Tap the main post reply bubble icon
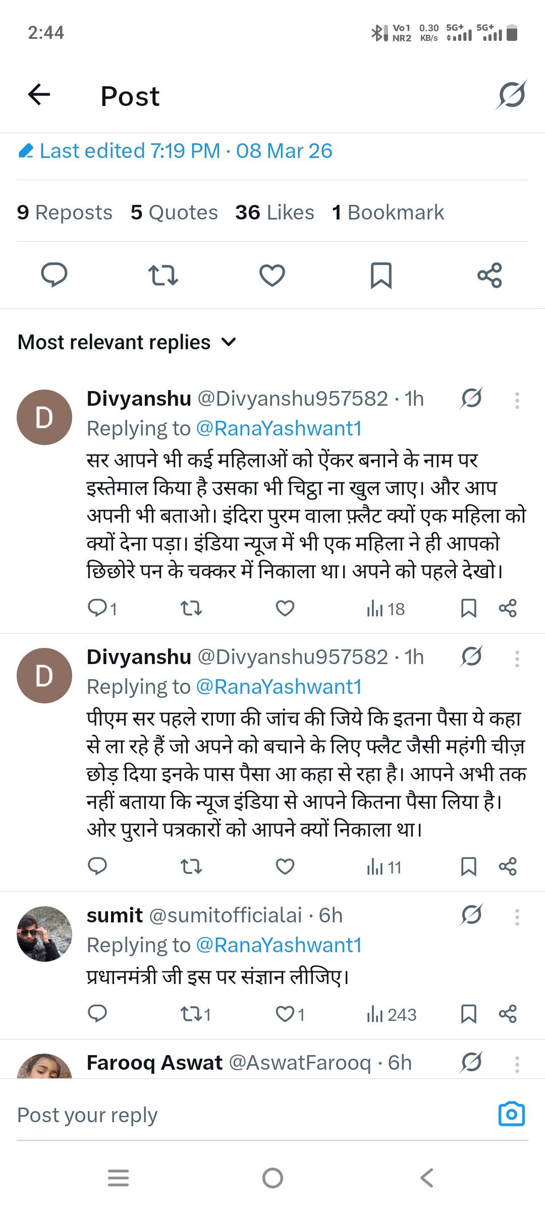The width and height of the screenshot is (545, 1207). pos(54,275)
